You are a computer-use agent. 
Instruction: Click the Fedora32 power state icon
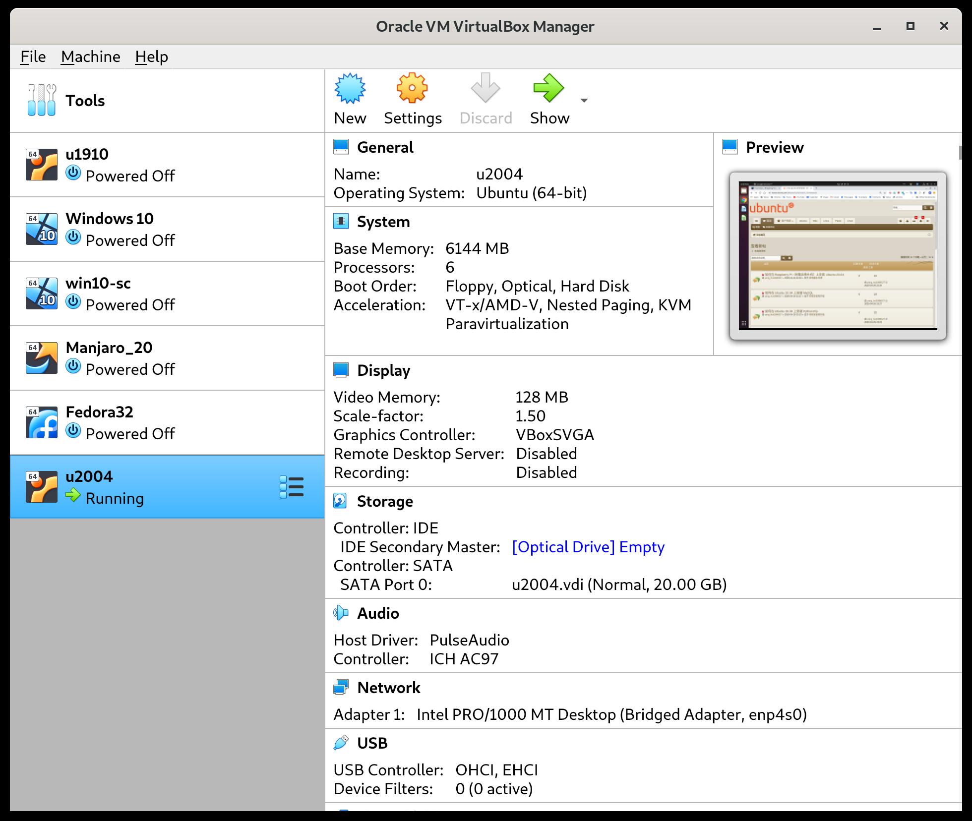click(73, 431)
